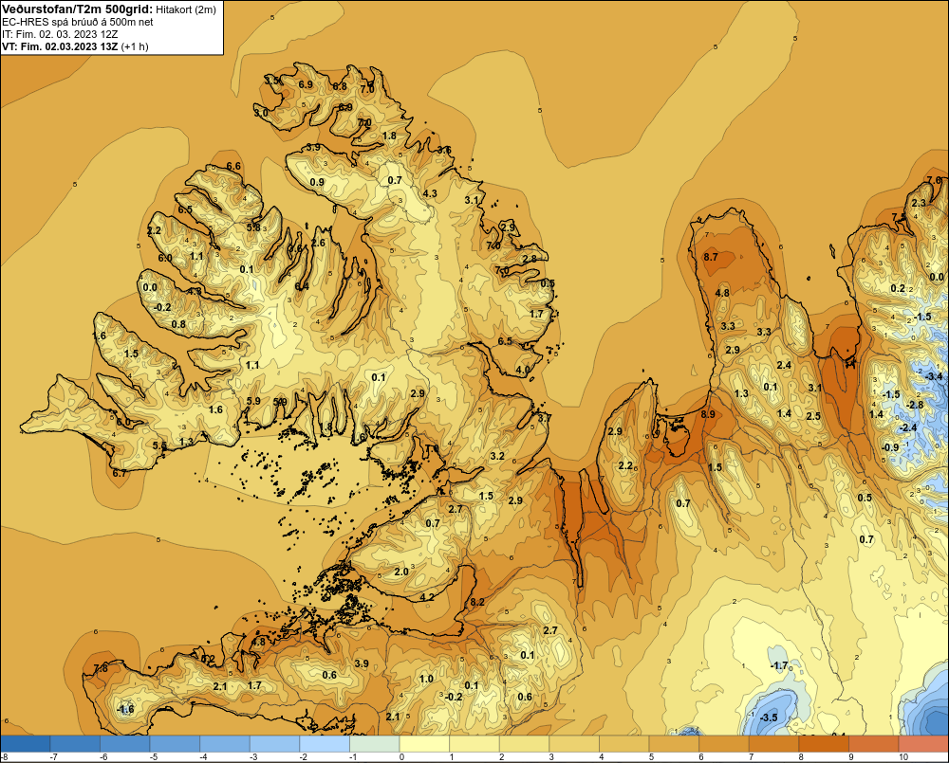Click the 8.9 temperature label on the map
Image resolution: width=949 pixels, height=763 pixels.
[708, 414]
